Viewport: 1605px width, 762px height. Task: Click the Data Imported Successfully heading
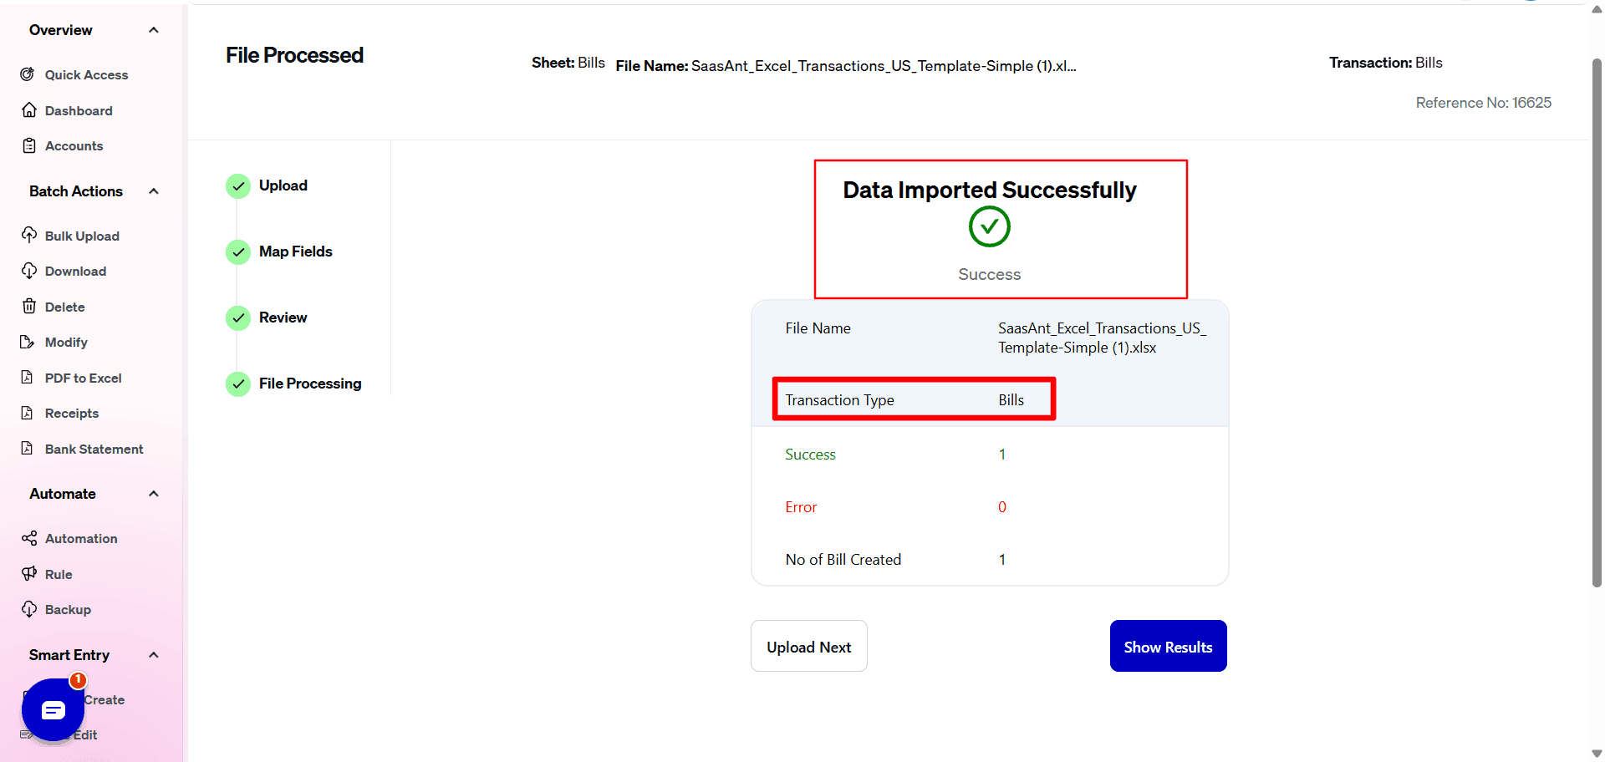(x=990, y=190)
